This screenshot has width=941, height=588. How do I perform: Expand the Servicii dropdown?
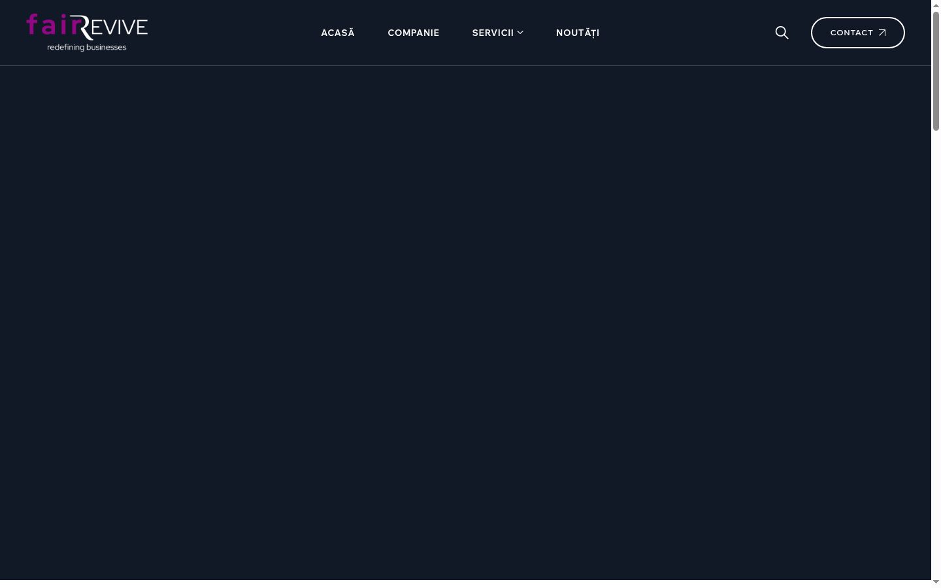(x=498, y=33)
